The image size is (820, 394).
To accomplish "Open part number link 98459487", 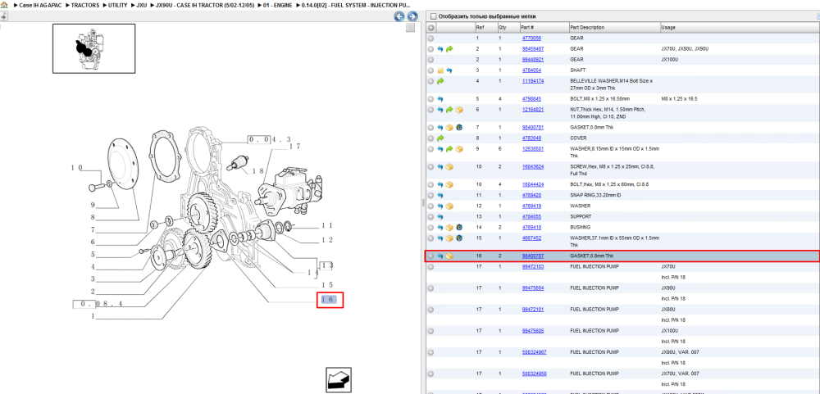I will (533, 48).
